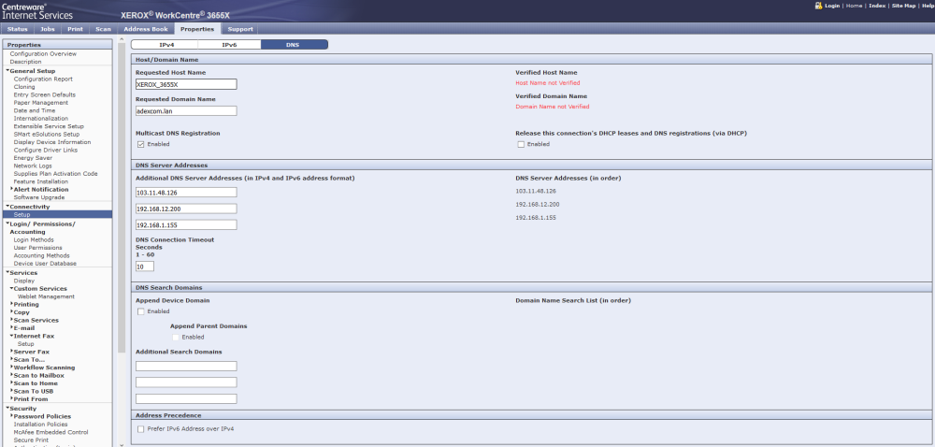Expand the E-mail subsection
Viewport: 935px width, 447px height.
coord(12,328)
